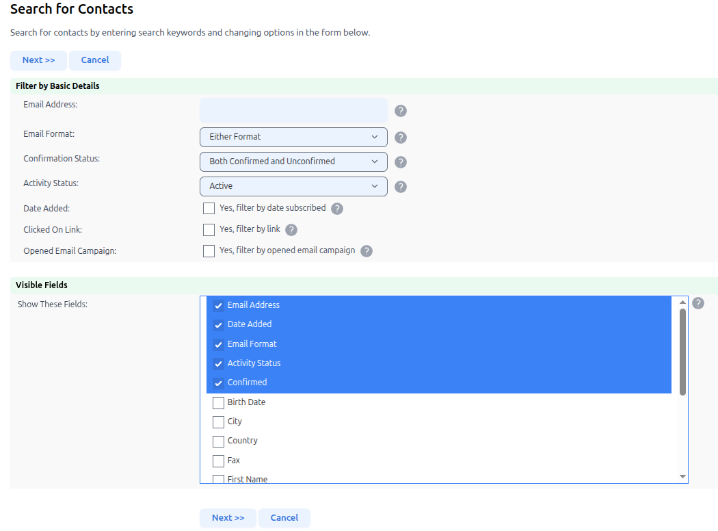Click help icon for date subscribed filter
The width and height of the screenshot is (718, 531).
point(337,209)
